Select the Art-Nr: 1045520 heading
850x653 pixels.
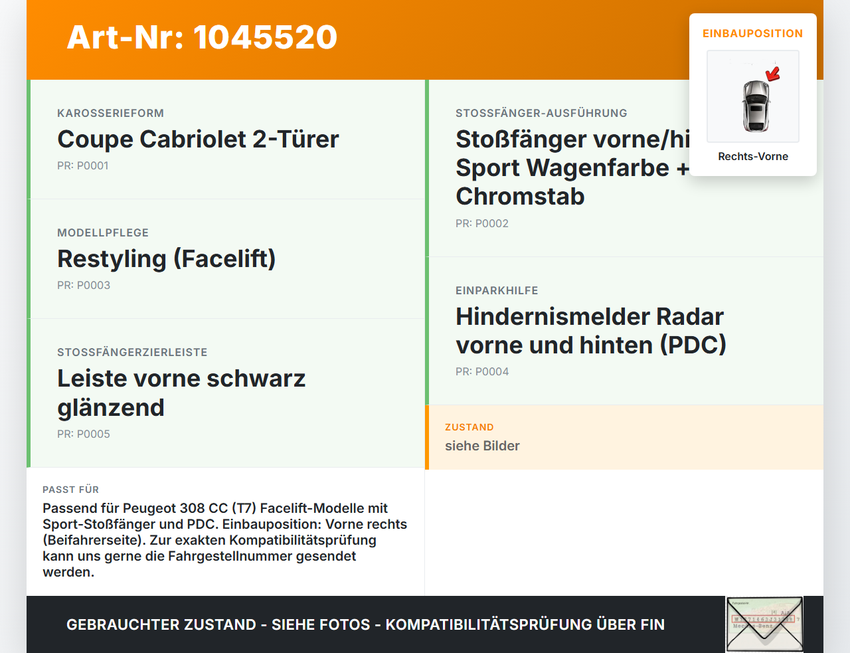tap(202, 37)
